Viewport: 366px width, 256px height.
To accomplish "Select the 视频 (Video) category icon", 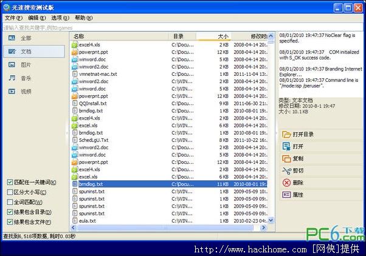I will (12, 92).
